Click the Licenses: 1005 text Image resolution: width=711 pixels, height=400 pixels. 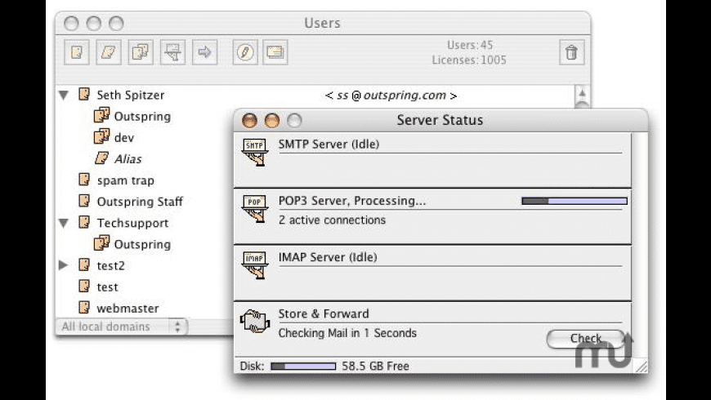pos(469,60)
